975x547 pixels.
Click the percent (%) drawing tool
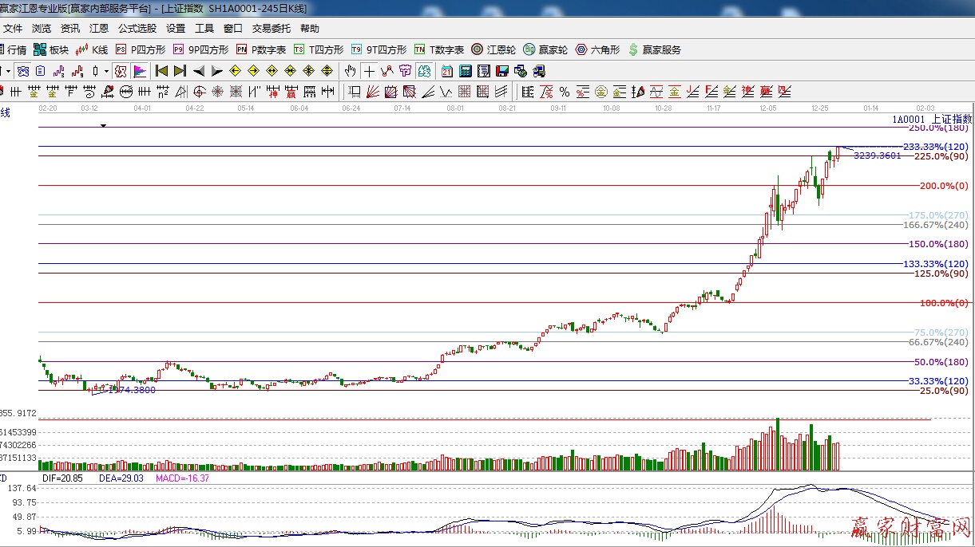tap(564, 92)
